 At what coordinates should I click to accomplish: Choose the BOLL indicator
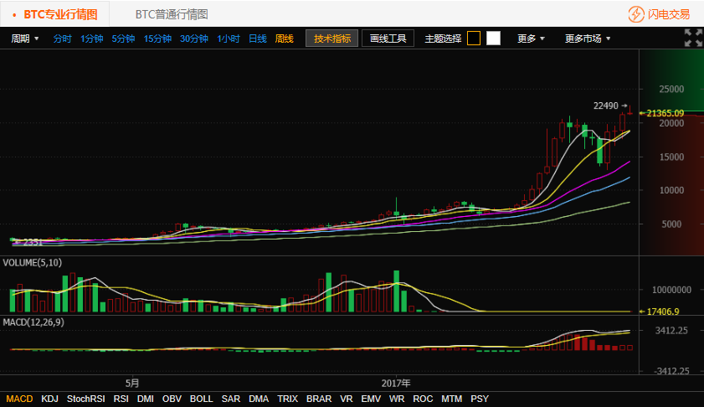tap(201, 399)
